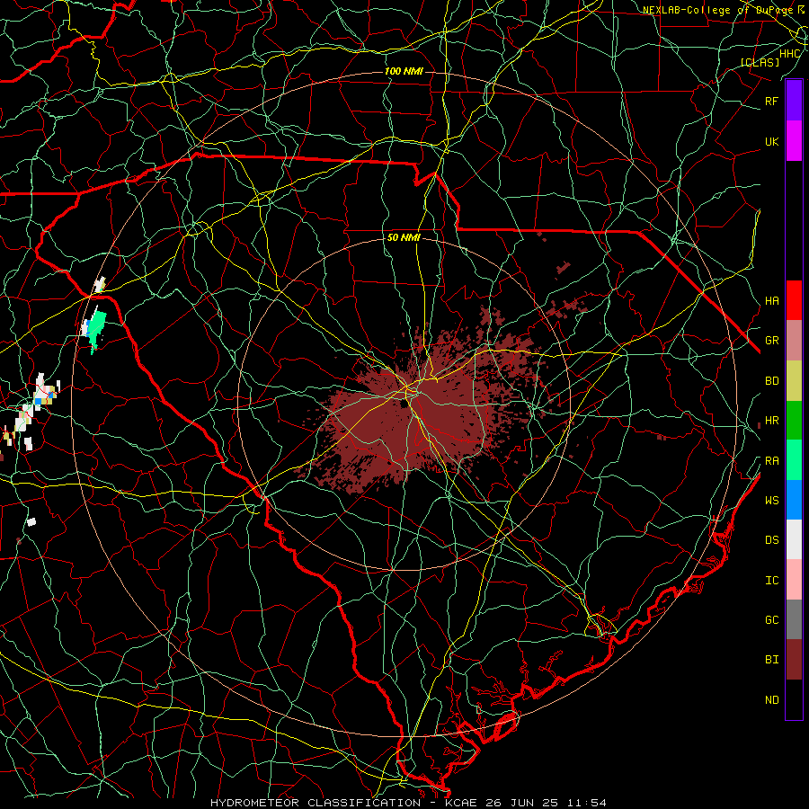Click the ND legend label
Screen dimensions: 809x809
(x=771, y=700)
